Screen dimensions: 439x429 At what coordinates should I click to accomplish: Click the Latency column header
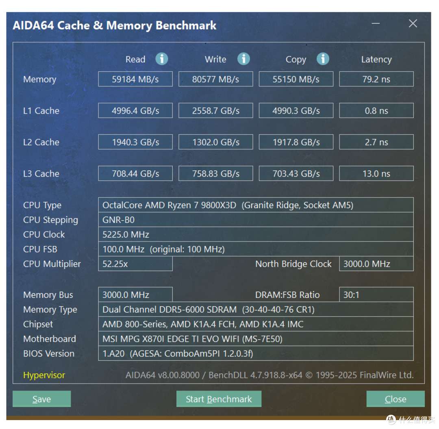coord(376,59)
